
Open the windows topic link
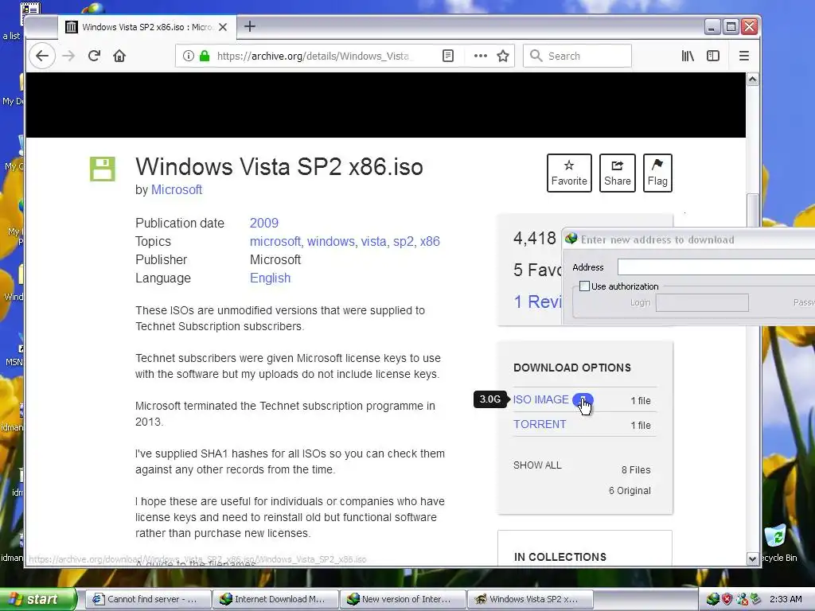tap(330, 242)
